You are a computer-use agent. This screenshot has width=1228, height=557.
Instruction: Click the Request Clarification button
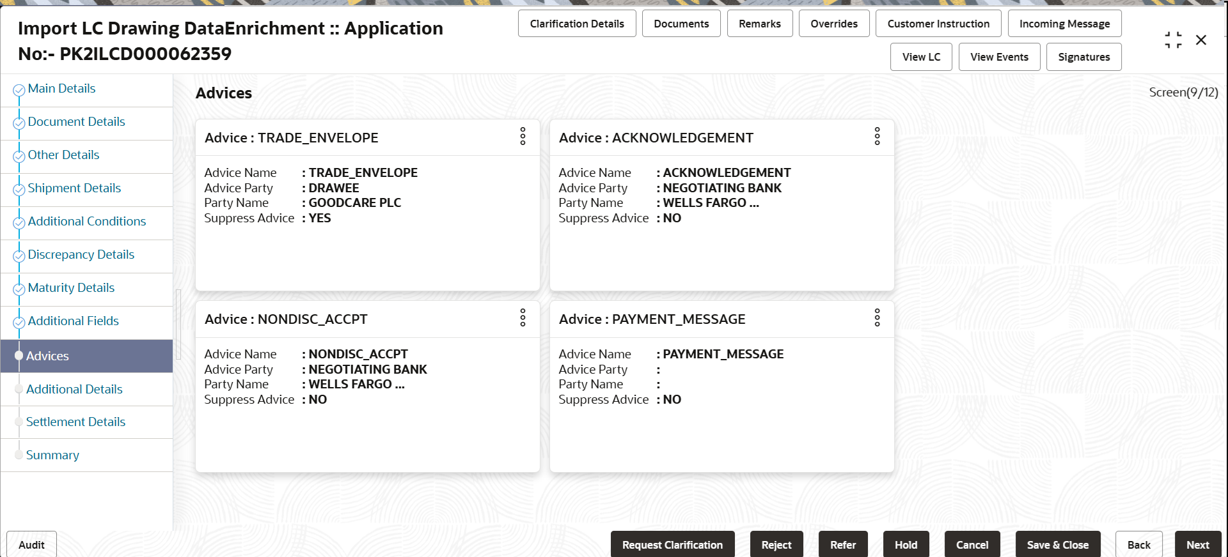[x=672, y=544]
